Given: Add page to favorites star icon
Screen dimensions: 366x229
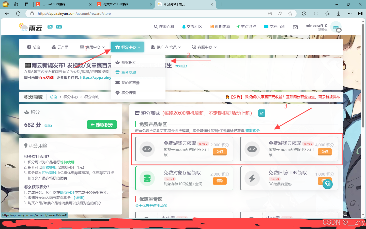Looking at the screenshot, I should (290, 13).
